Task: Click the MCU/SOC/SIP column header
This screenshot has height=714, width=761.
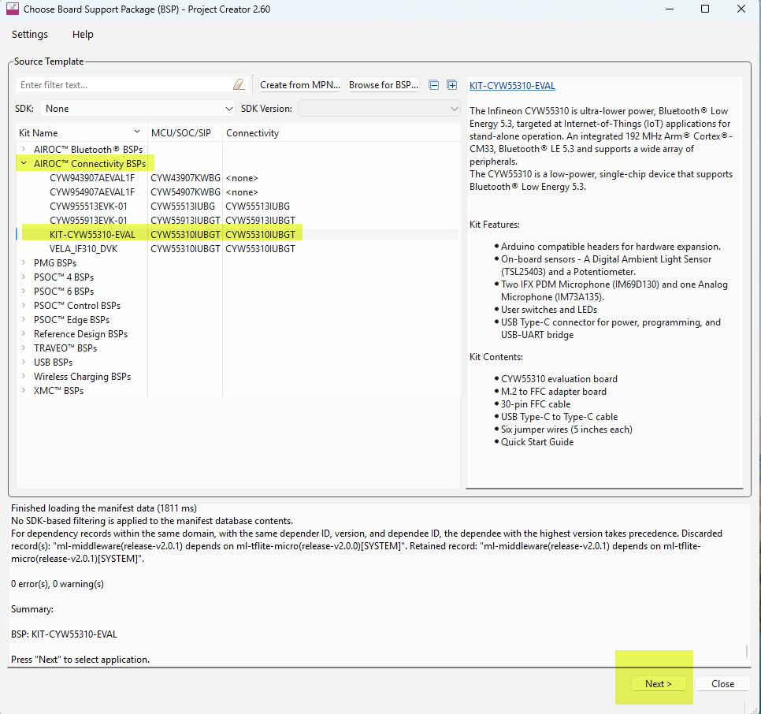Action: pos(185,133)
